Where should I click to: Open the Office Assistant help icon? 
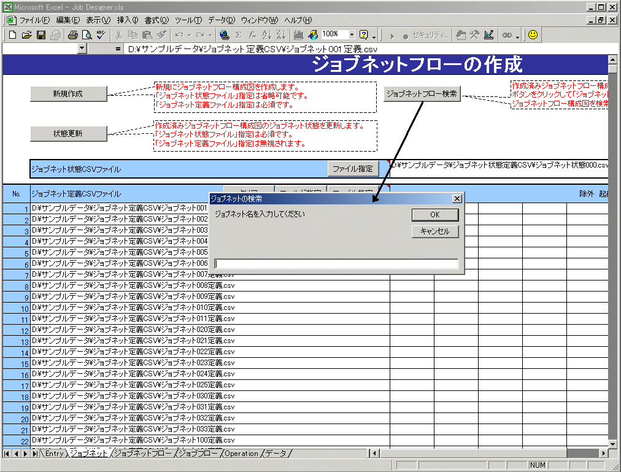tap(363, 35)
